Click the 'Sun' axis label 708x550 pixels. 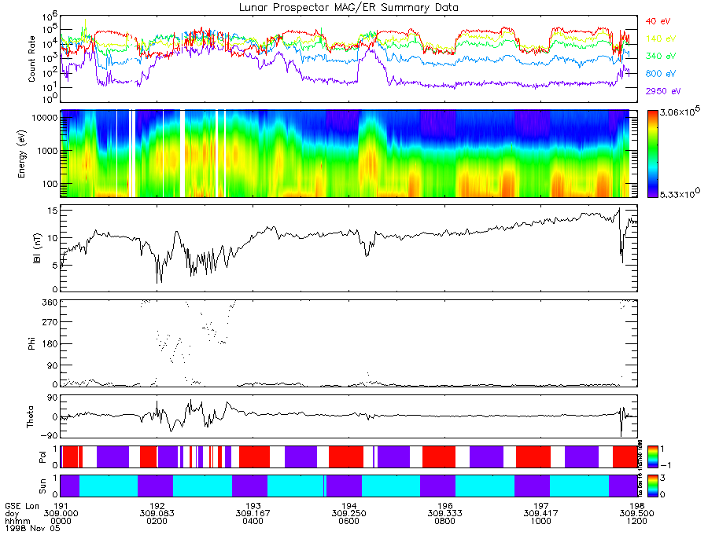[42, 486]
